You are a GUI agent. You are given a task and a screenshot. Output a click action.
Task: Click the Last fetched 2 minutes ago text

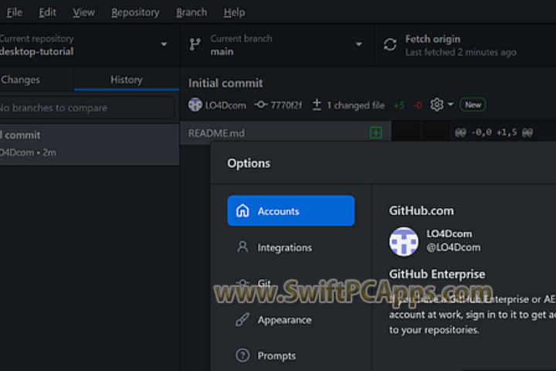point(460,53)
